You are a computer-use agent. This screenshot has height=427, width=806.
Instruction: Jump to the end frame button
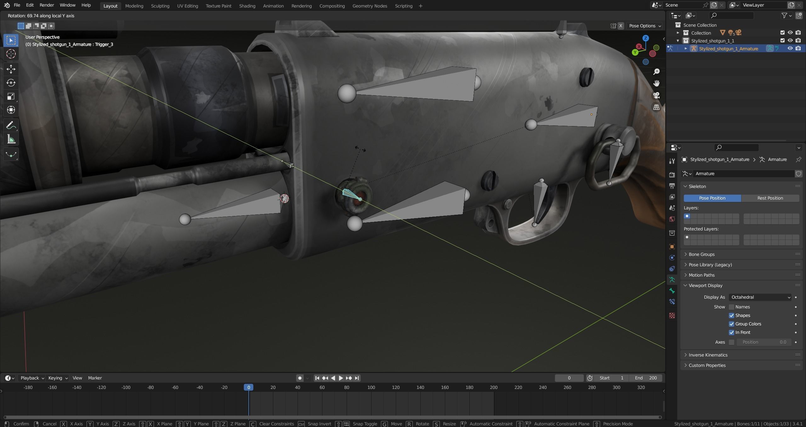click(x=357, y=378)
